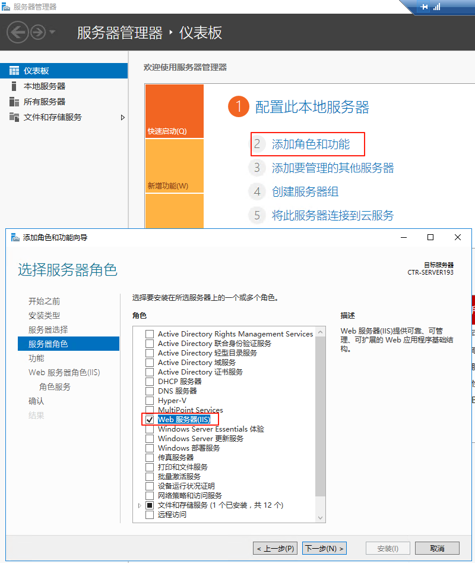Screen dimensions: 475x563
Task: Click the 快速启动(Q) orange tile
Action: tap(174, 111)
